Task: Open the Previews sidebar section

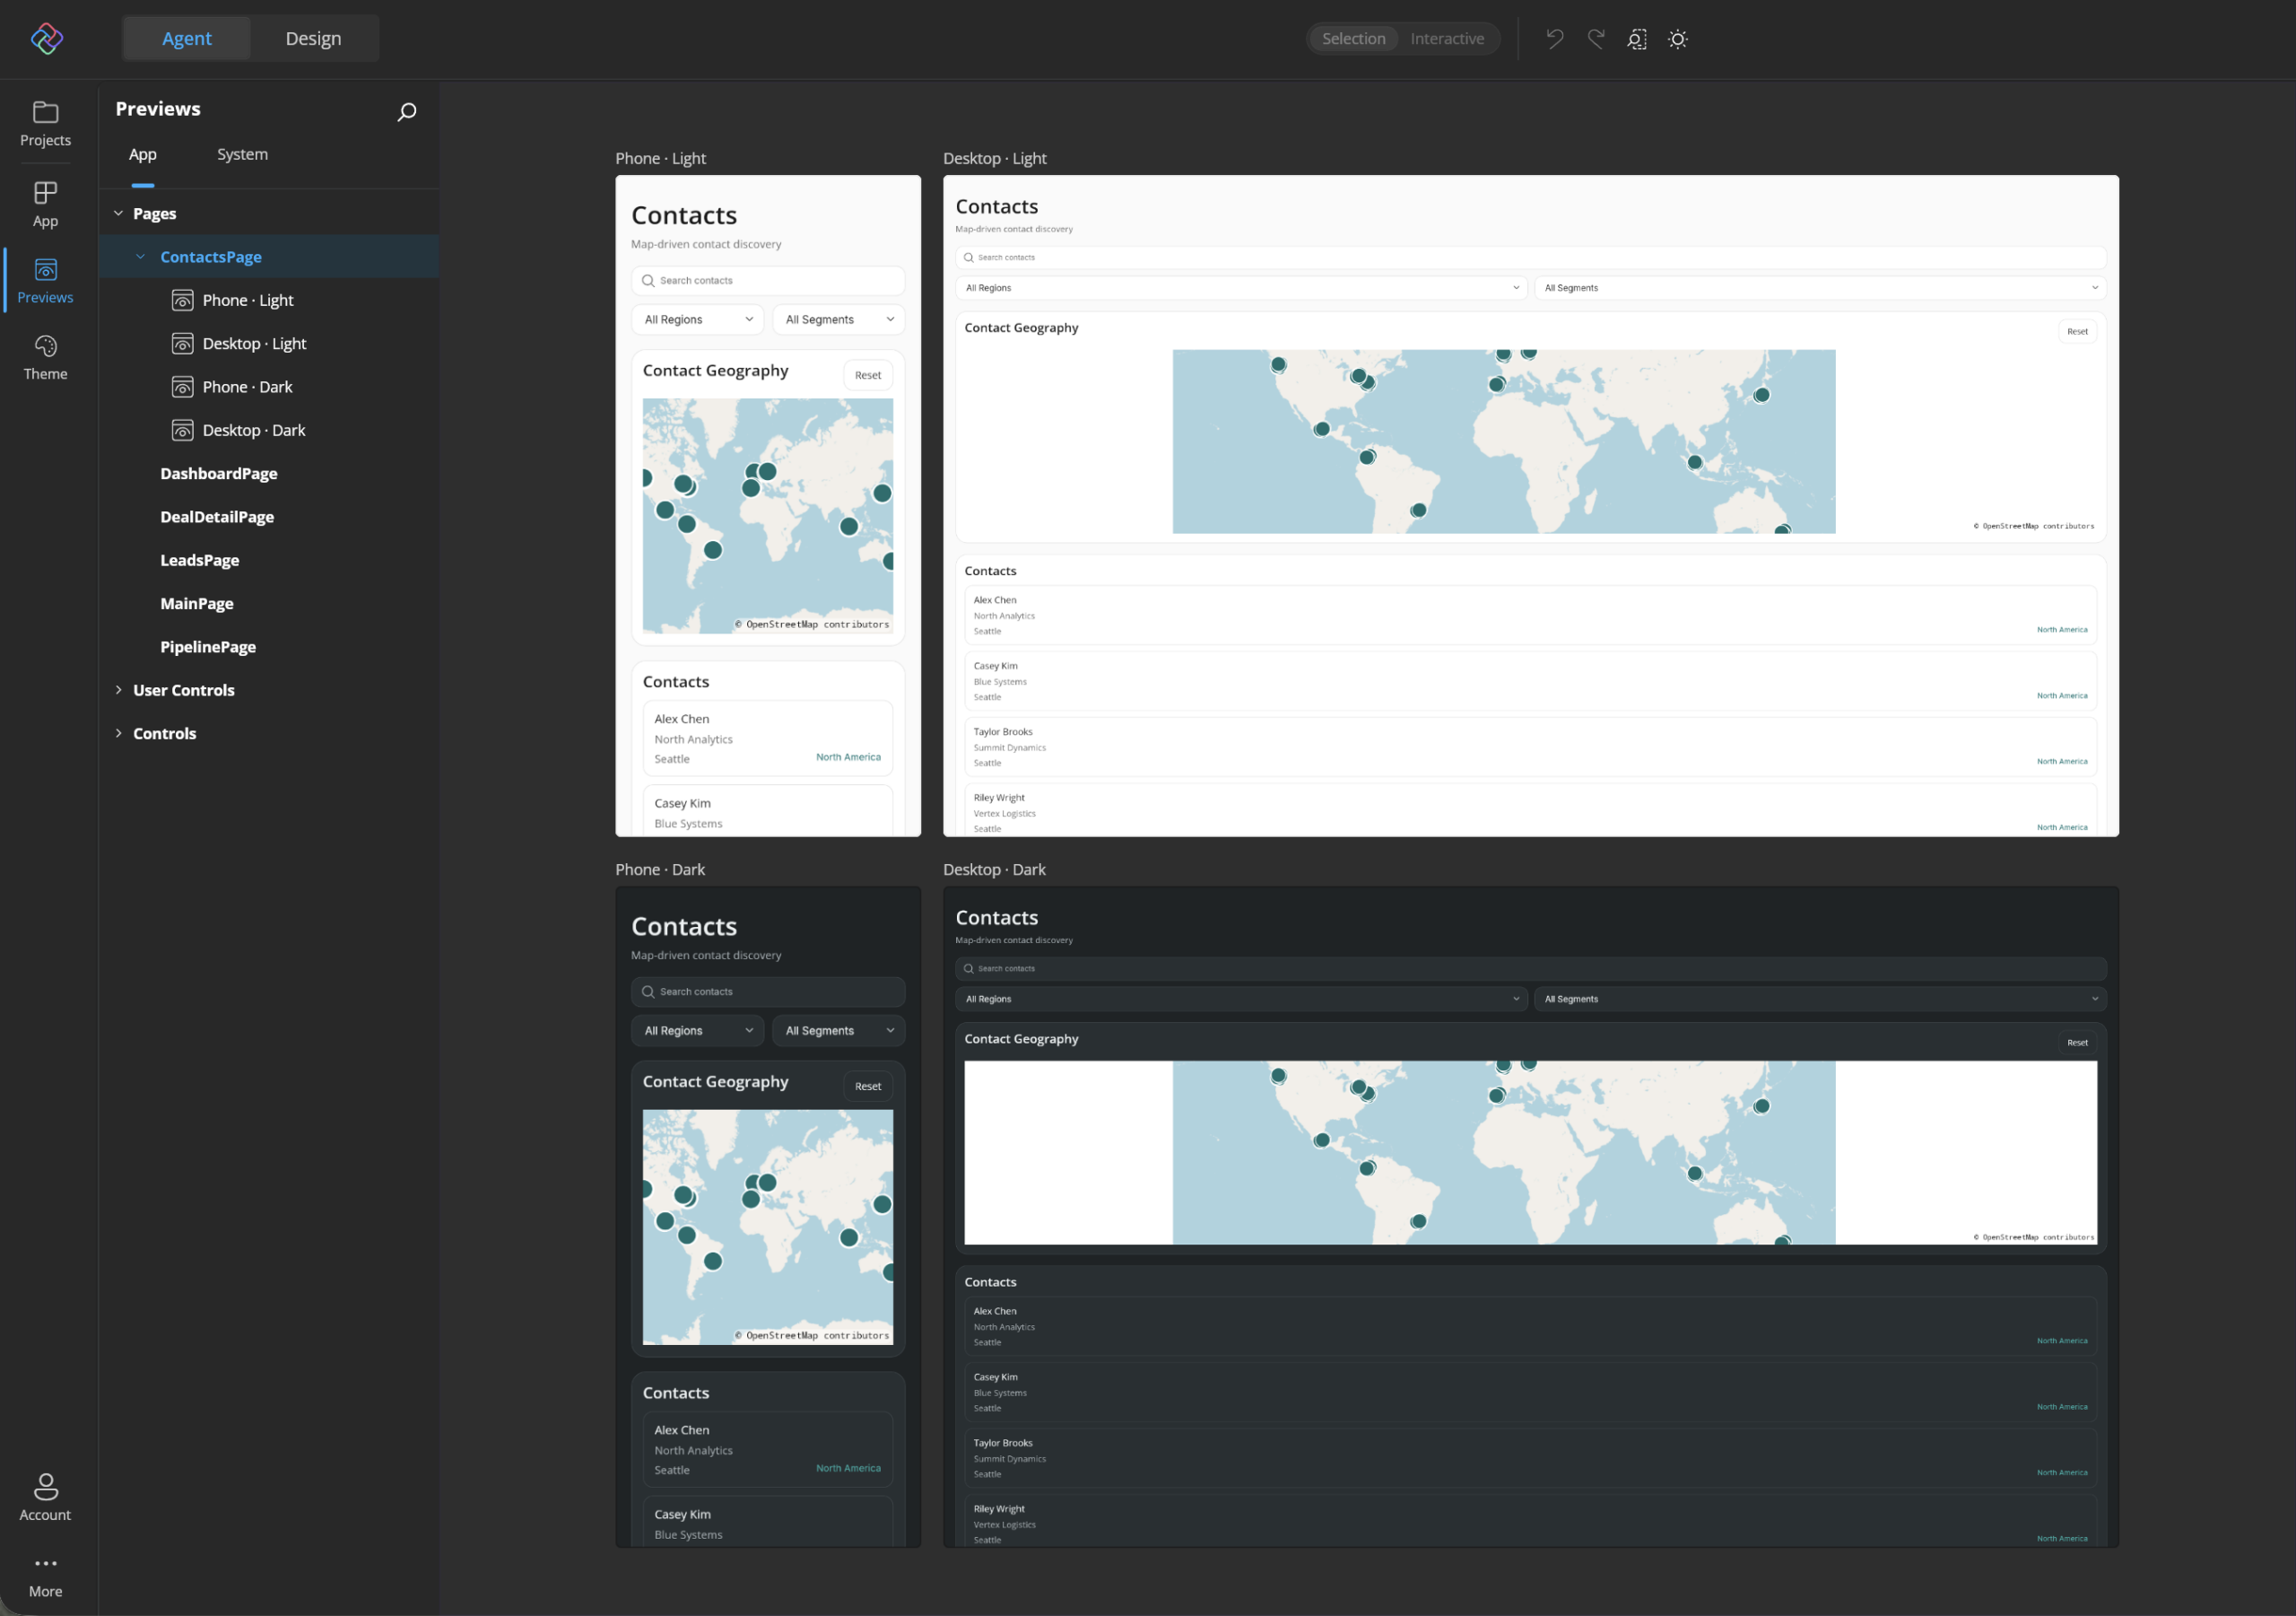Action: [45, 281]
